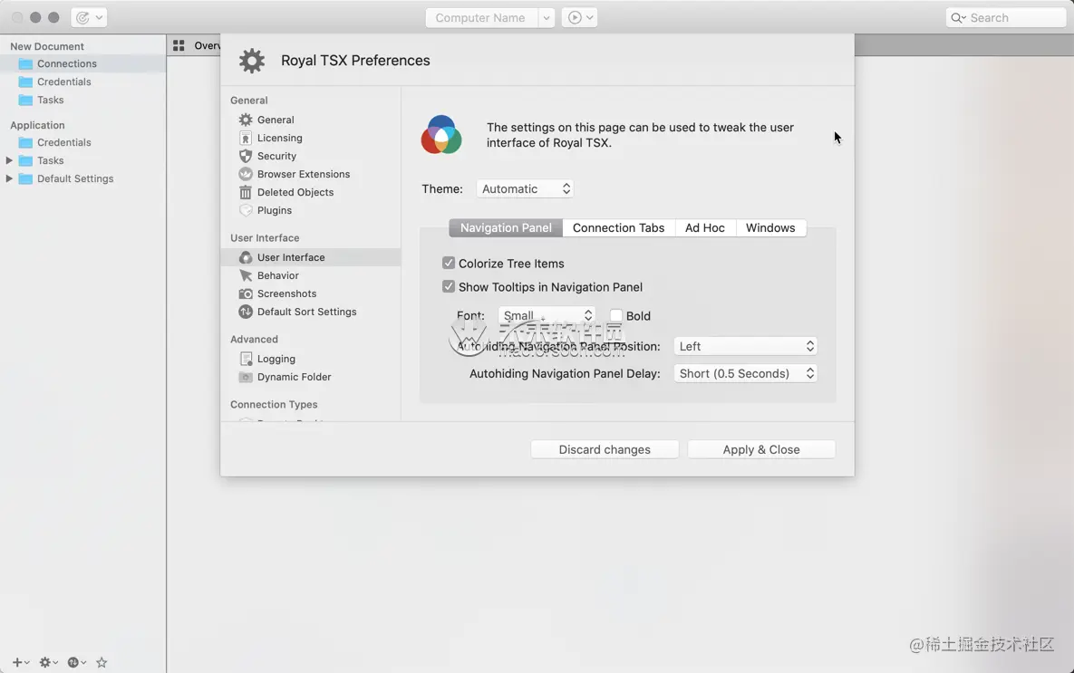This screenshot has width=1074, height=673.
Task: Click the Deleted Objects trash icon
Action: (246, 192)
